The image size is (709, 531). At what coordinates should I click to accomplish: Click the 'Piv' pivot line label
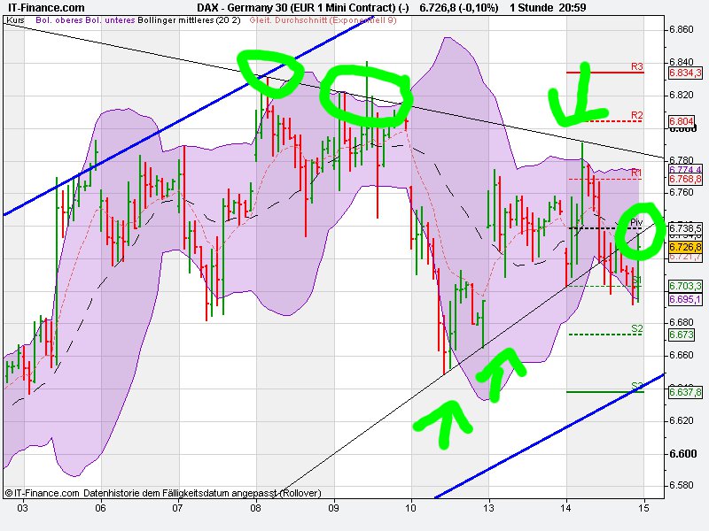click(635, 221)
